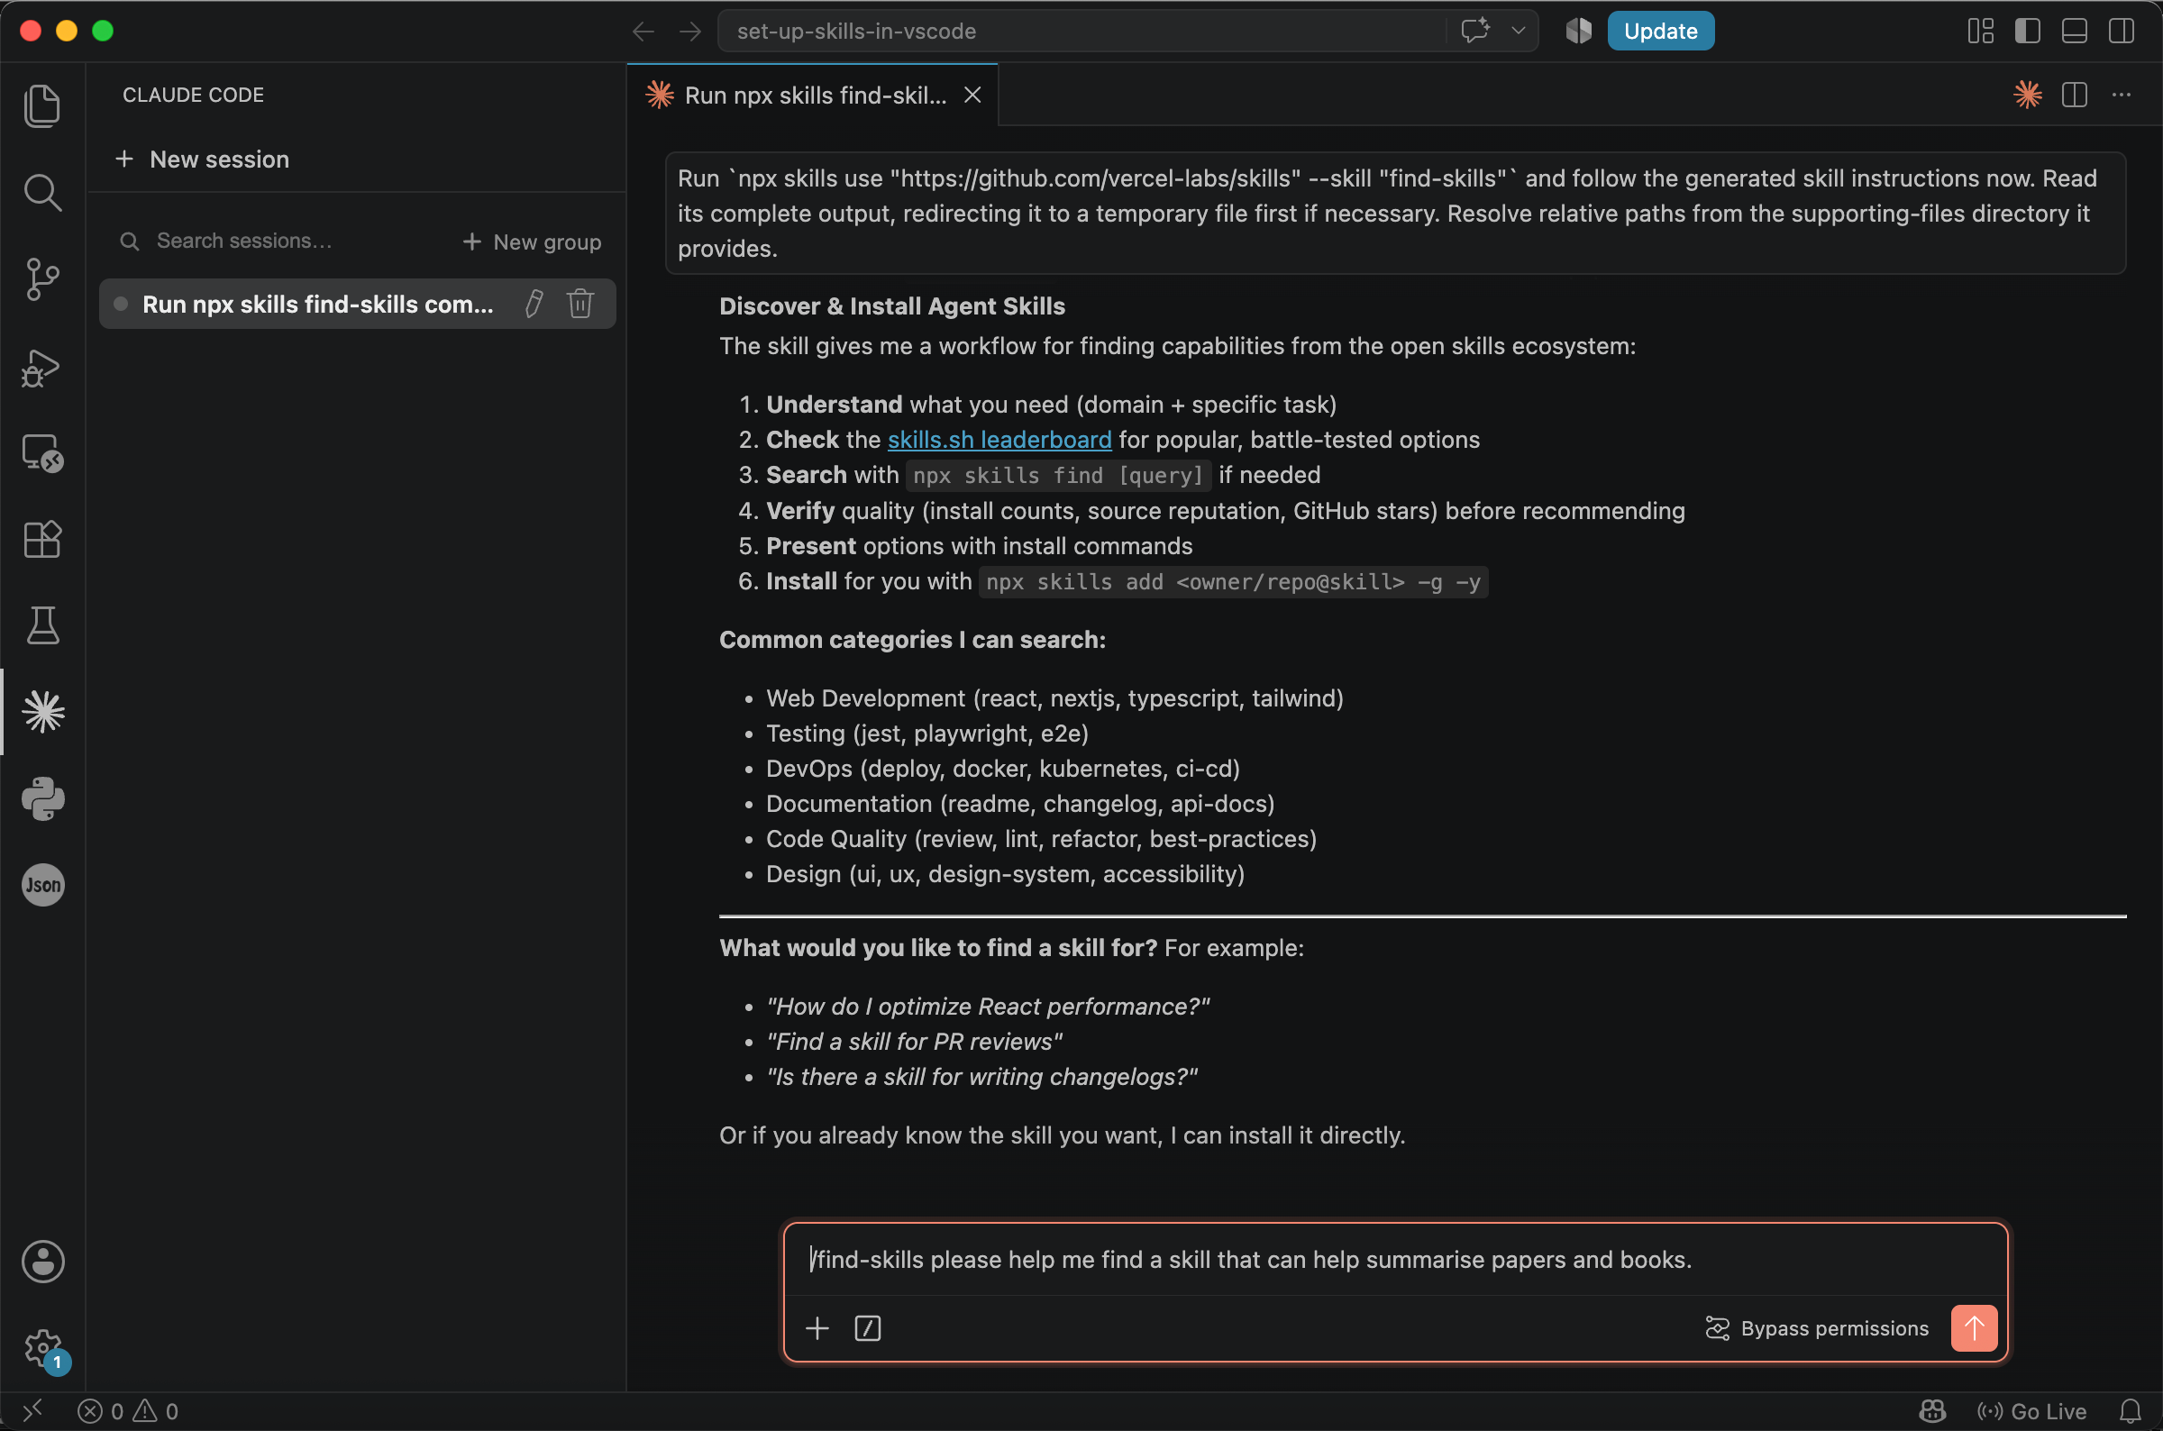Open the Bypass permissions mode selector
Screen dimensions: 2163x1431
coord(1816,1329)
